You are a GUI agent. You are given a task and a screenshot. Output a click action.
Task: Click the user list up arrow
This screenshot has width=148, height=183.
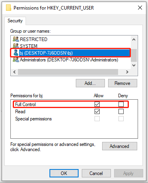134,39
